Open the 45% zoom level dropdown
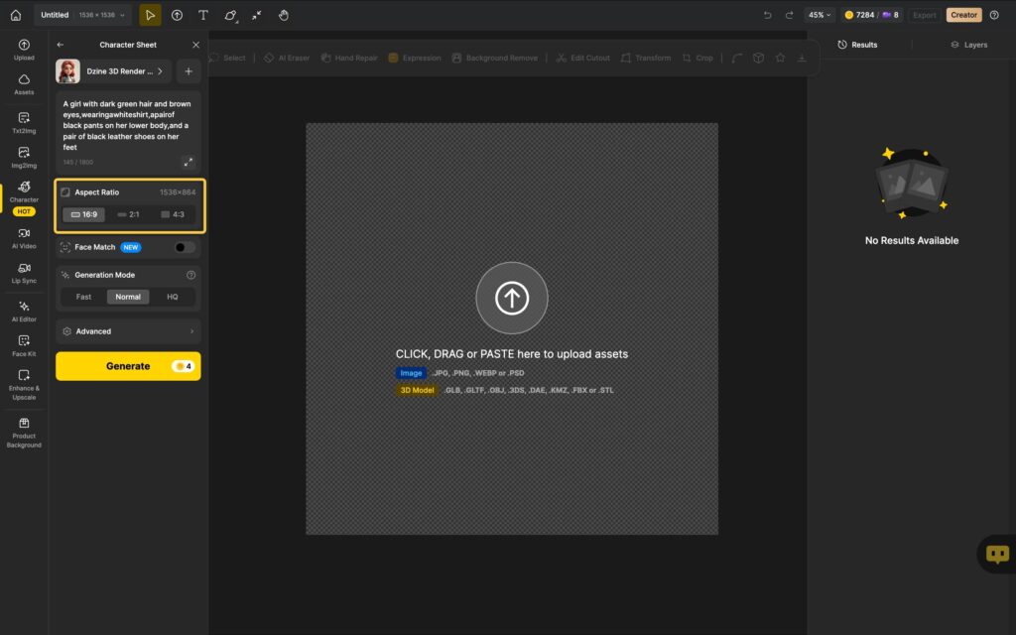 pos(820,15)
